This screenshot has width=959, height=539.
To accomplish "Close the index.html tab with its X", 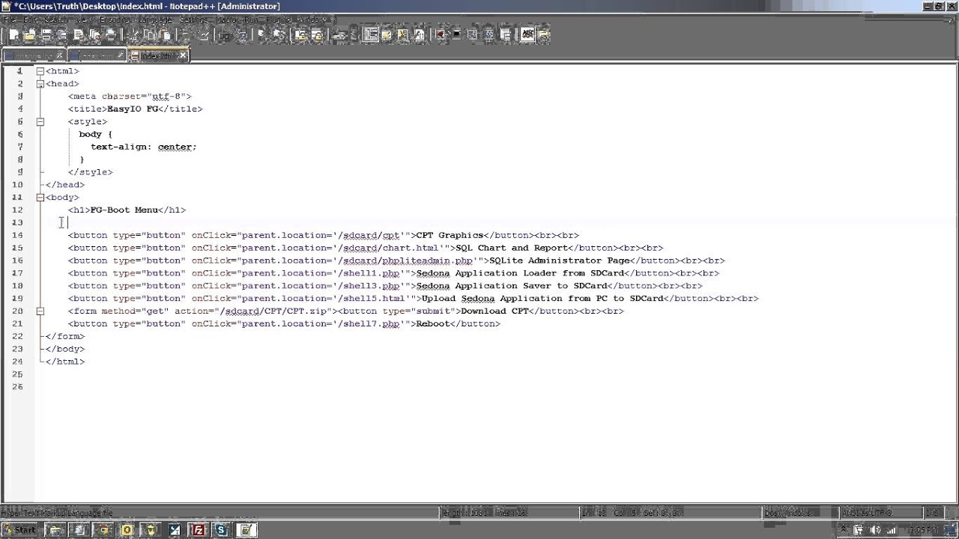I will point(183,55).
